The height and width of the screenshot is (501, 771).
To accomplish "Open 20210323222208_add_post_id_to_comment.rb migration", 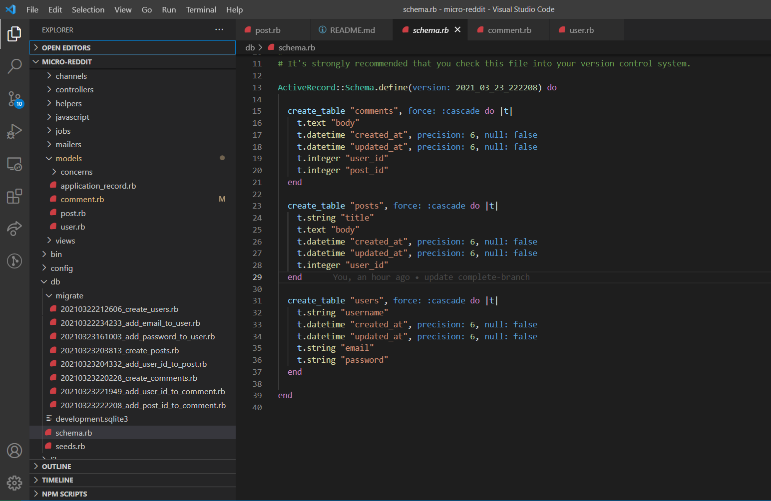I will [x=132, y=405].
